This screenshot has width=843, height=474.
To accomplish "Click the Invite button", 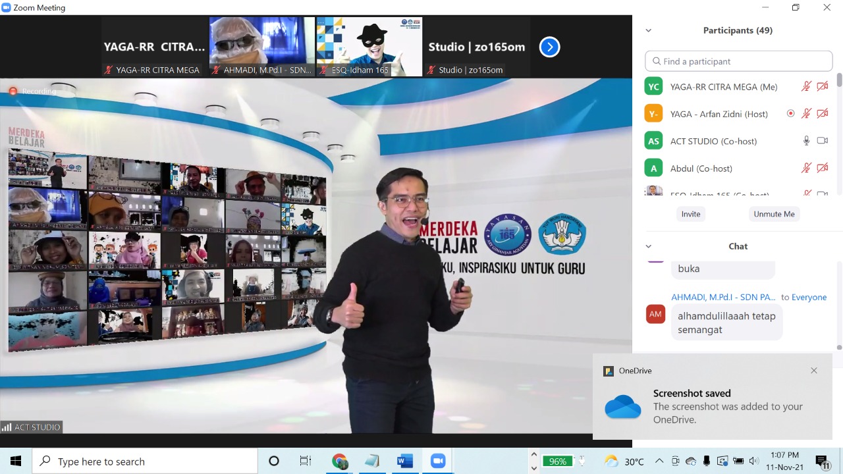I will coord(691,214).
